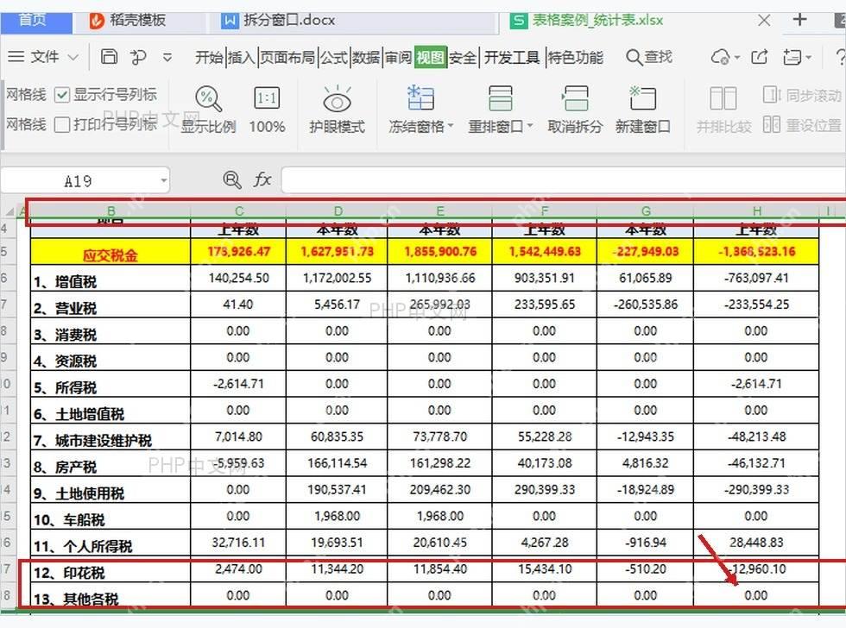Click the fx insert function icon
846x628 pixels.
(x=262, y=179)
